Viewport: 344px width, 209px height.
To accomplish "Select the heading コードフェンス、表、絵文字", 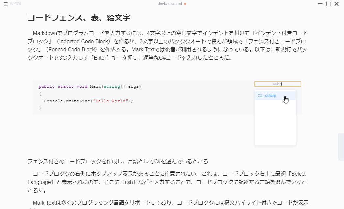I will (x=79, y=18).
